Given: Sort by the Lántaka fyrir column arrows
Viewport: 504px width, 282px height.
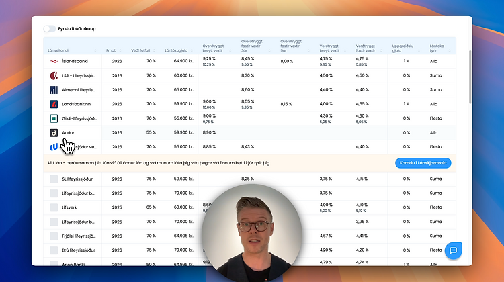Looking at the screenshot, I should [450, 50].
